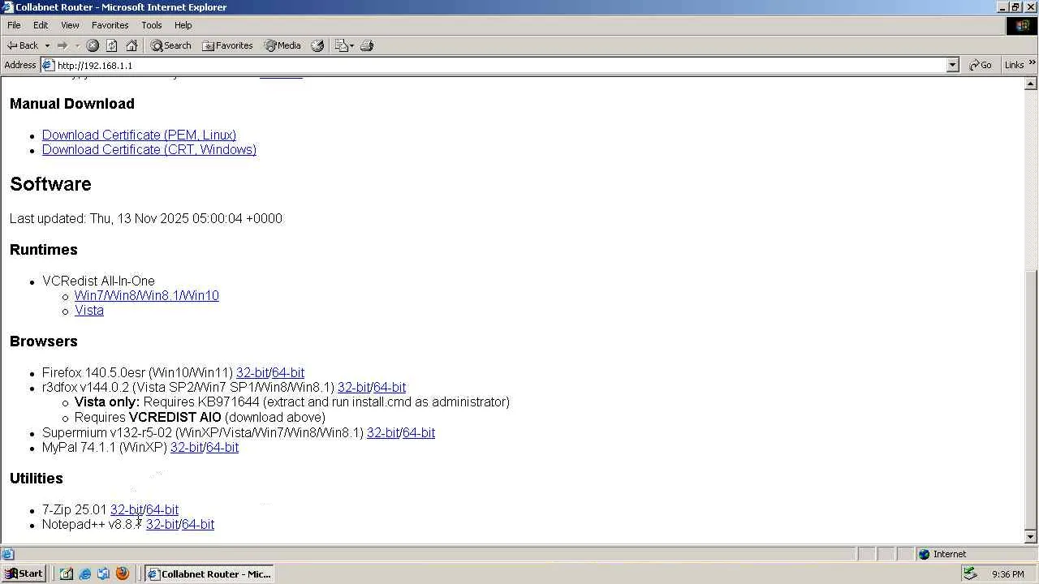Open the Search pane from toolbar
The height and width of the screenshot is (584, 1039).
click(170, 45)
